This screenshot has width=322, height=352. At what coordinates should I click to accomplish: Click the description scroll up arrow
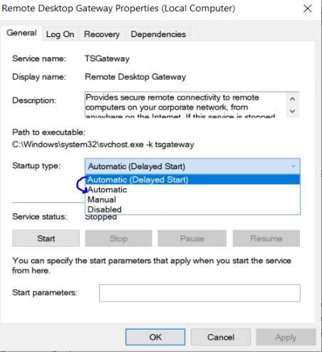click(293, 98)
